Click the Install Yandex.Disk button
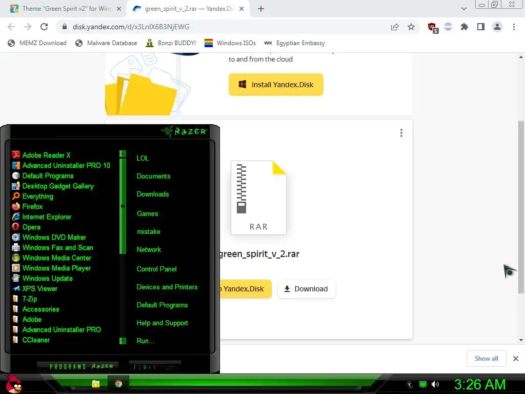Image resolution: width=525 pixels, height=394 pixels. click(x=276, y=85)
